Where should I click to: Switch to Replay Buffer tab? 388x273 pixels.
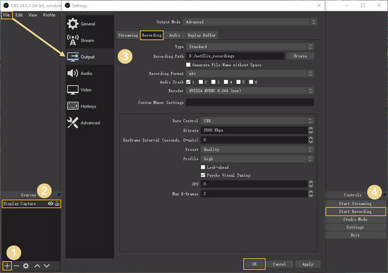(x=202, y=35)
